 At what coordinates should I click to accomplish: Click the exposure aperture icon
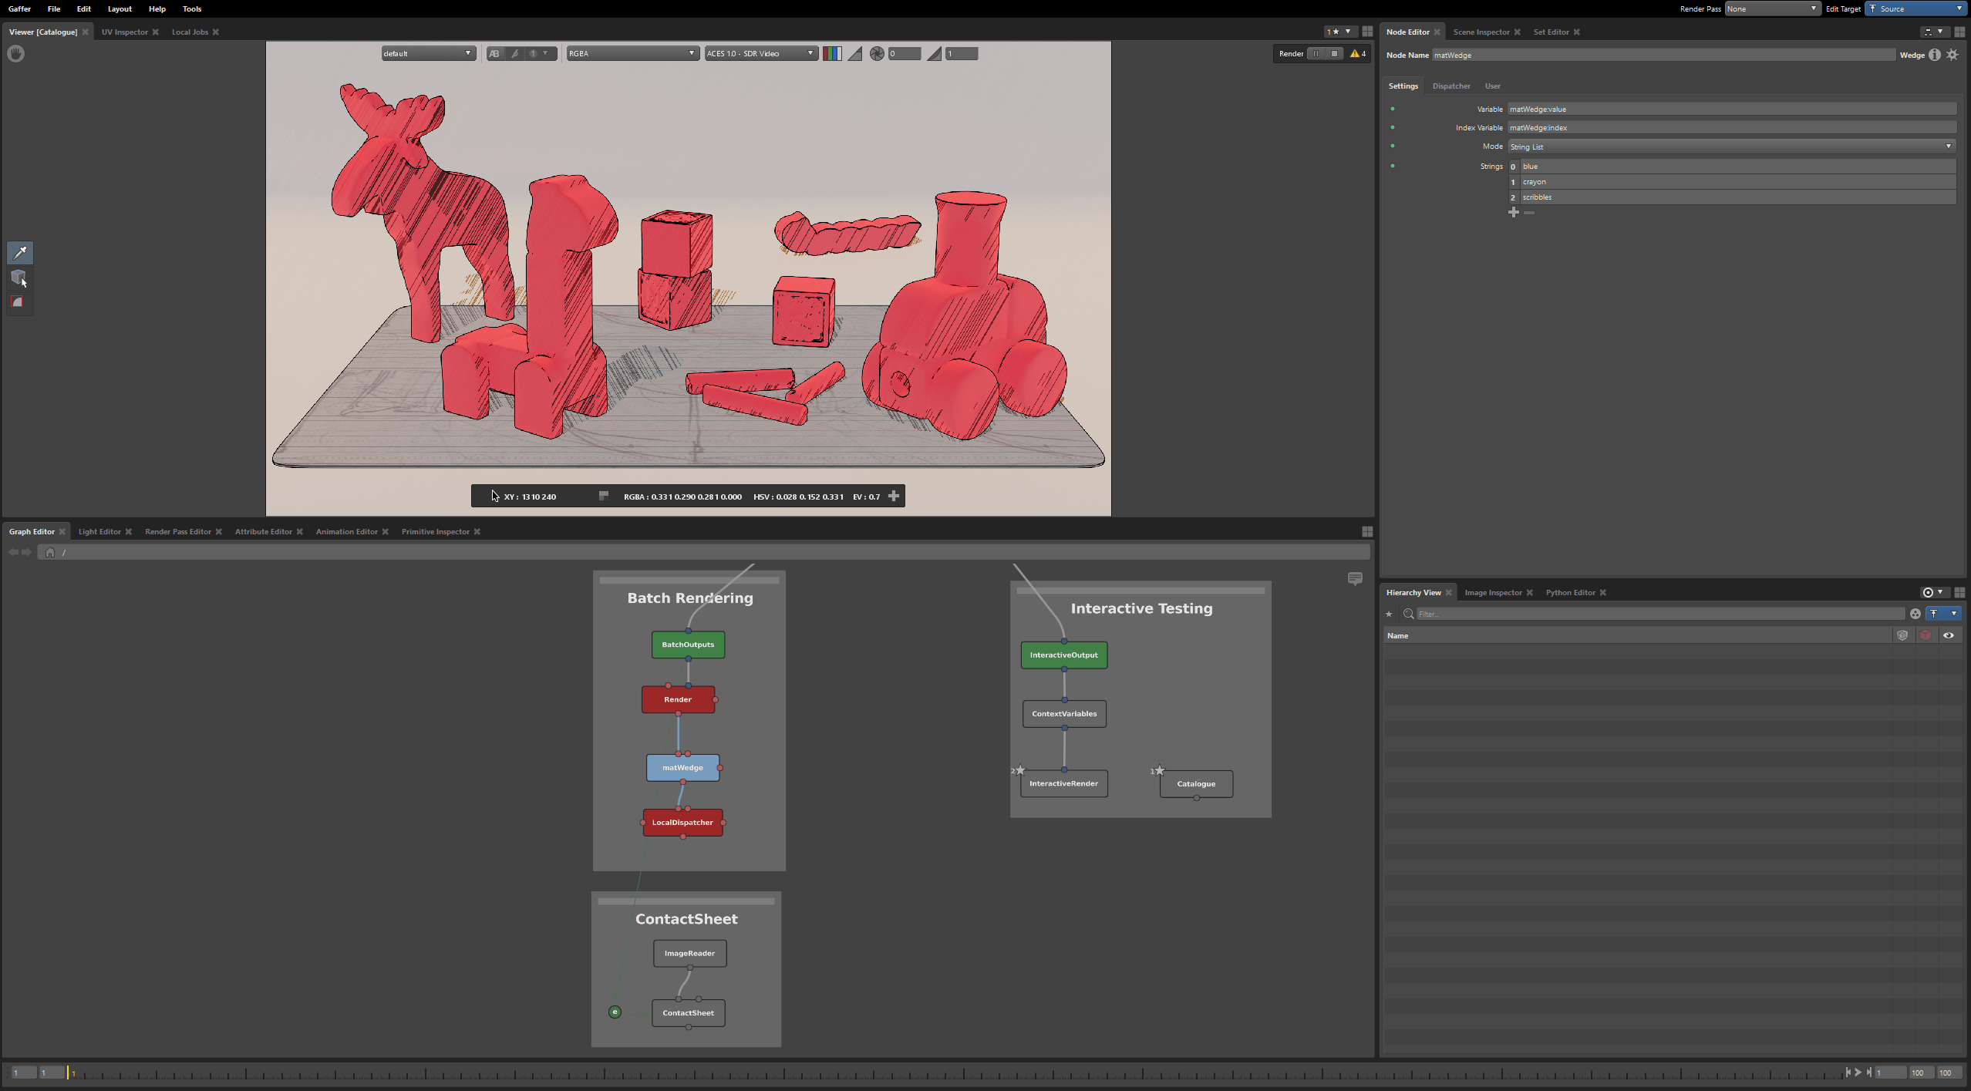click(877, 53)
